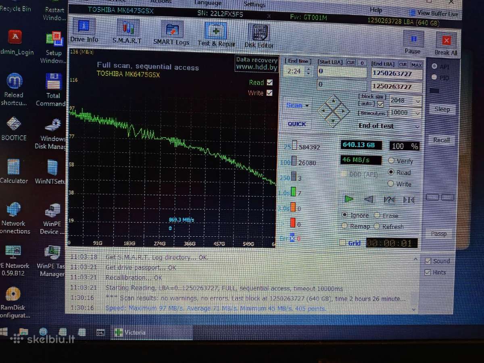484x363 pixels.
Task: Click the ▷|◁ seek test button
Action: click(x=409, y=200)
